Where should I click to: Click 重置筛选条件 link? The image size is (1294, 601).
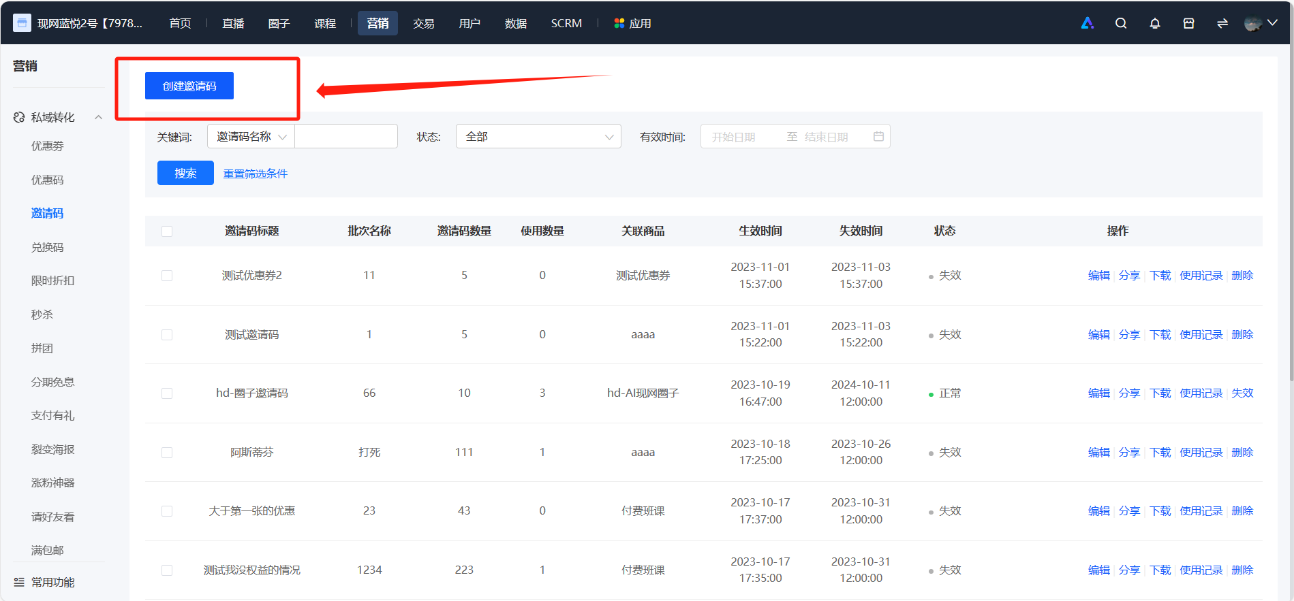[256, 174]
